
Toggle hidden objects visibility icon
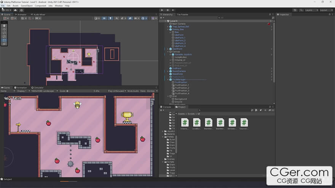pos(130,18)
